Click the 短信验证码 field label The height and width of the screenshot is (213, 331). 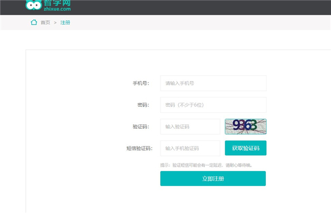(140, 148)
